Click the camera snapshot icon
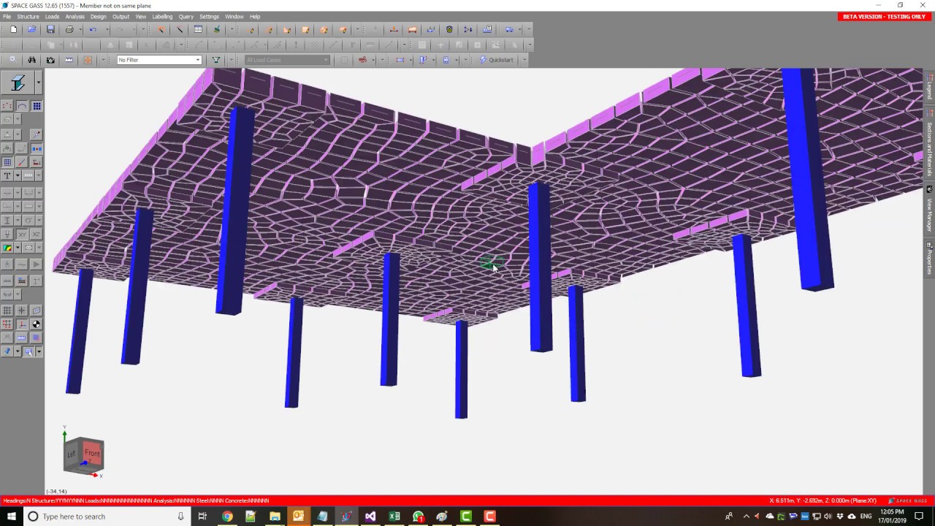This screenshot has width=935, height=526. [50, 60]
